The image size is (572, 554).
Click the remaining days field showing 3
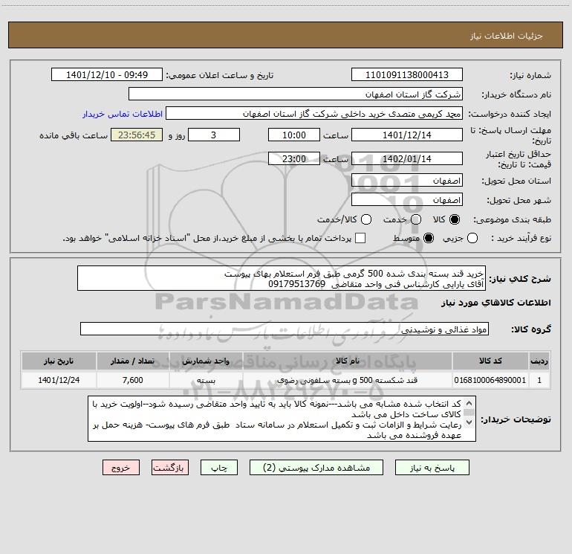click(214, 135)
